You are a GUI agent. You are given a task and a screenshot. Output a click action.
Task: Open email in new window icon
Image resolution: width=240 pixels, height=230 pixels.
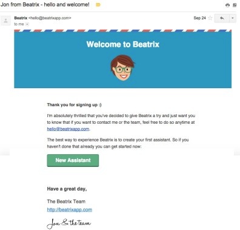(235, 5)
